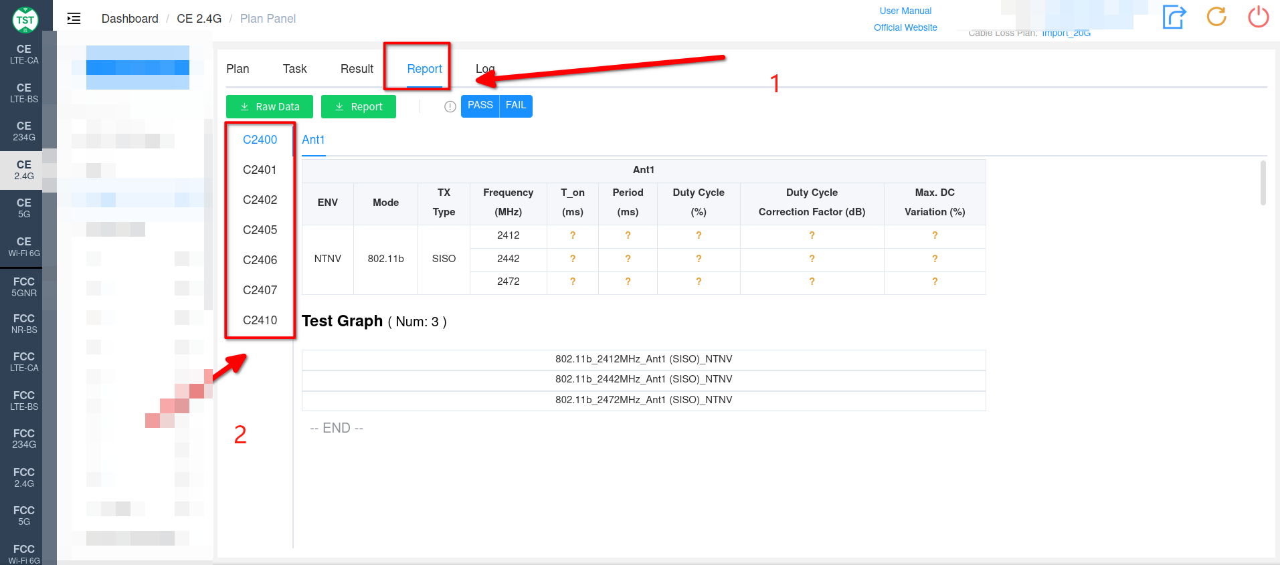
Task: Click the orange refresh icon
Action: click(x=1216, y=17)
